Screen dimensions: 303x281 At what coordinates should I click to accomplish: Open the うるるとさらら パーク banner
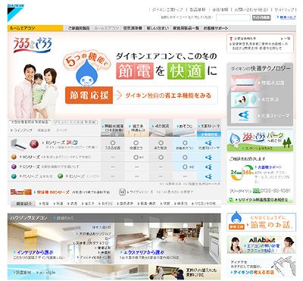[260, 141]
